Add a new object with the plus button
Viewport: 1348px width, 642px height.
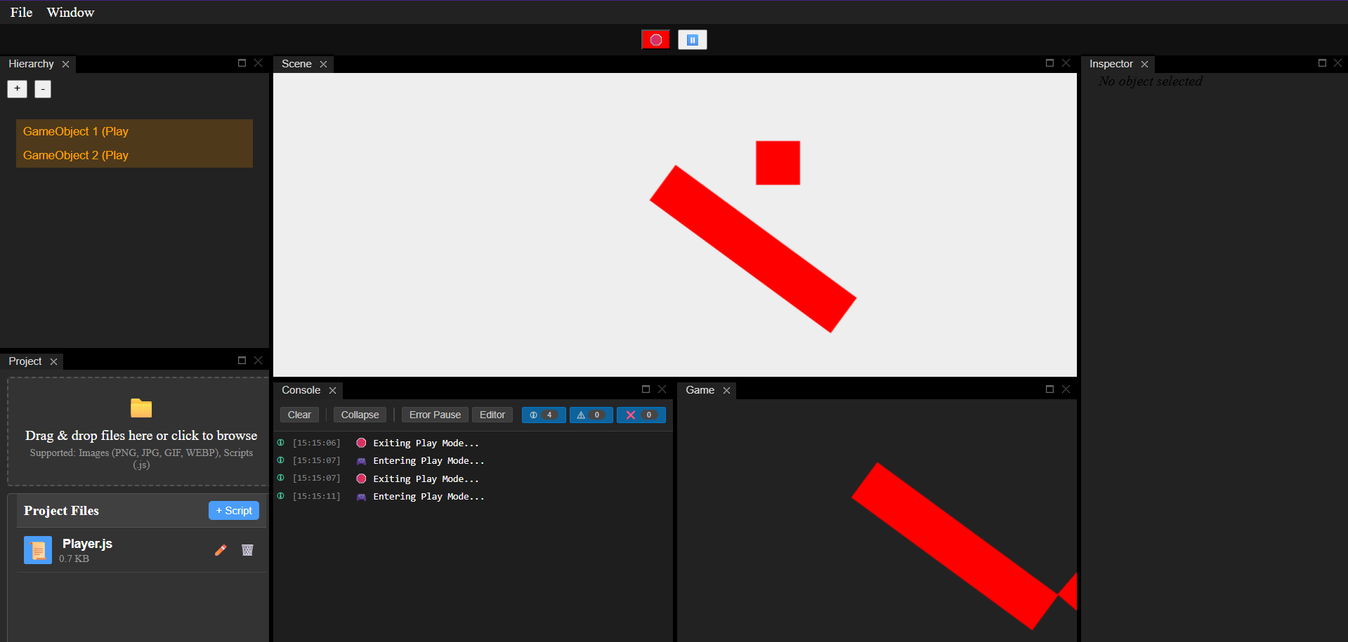[x=18, y=89]
